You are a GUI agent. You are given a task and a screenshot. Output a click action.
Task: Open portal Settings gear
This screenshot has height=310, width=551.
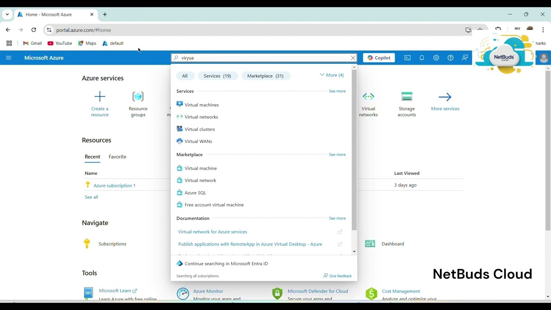pyautogui.click(x=436, y=58)
